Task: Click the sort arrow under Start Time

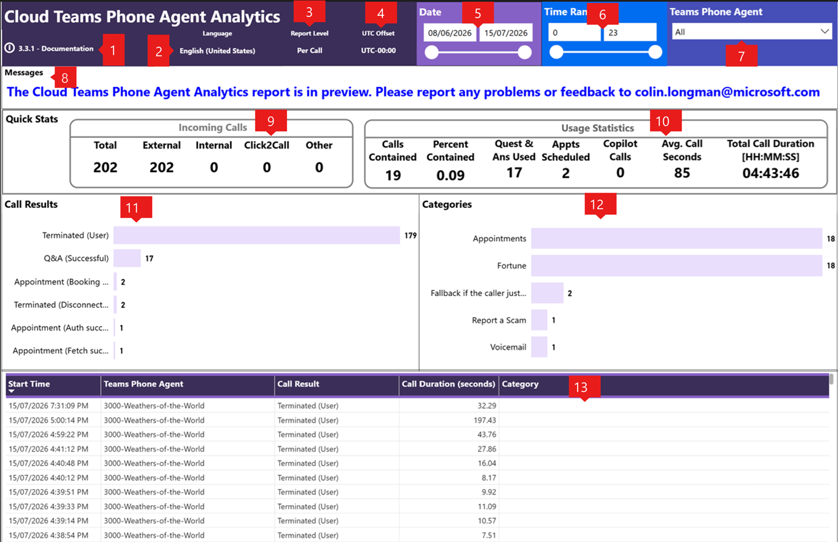Action: (x=11, y=391)
